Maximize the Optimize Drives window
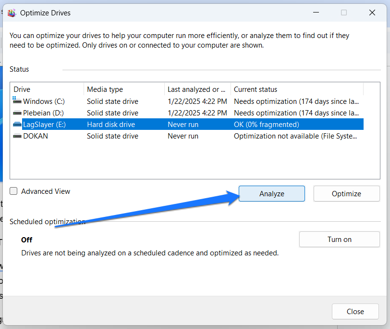The height and width of the screenshot is (329, 390). (344, 13)
